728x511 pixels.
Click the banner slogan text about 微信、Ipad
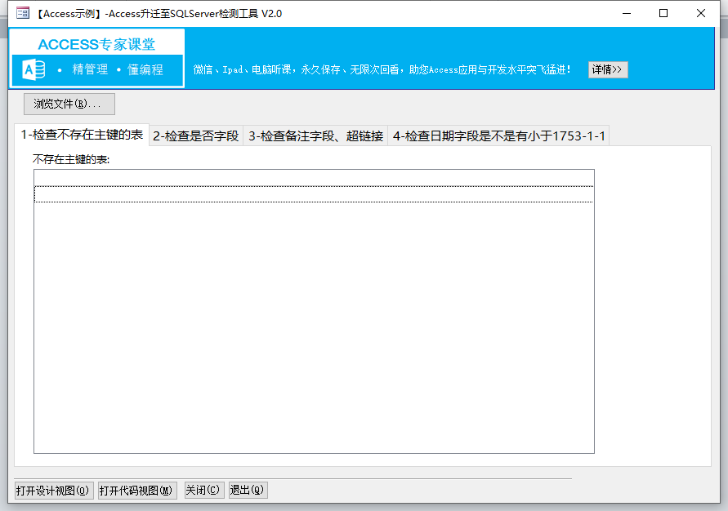click(x=382, y=69)
